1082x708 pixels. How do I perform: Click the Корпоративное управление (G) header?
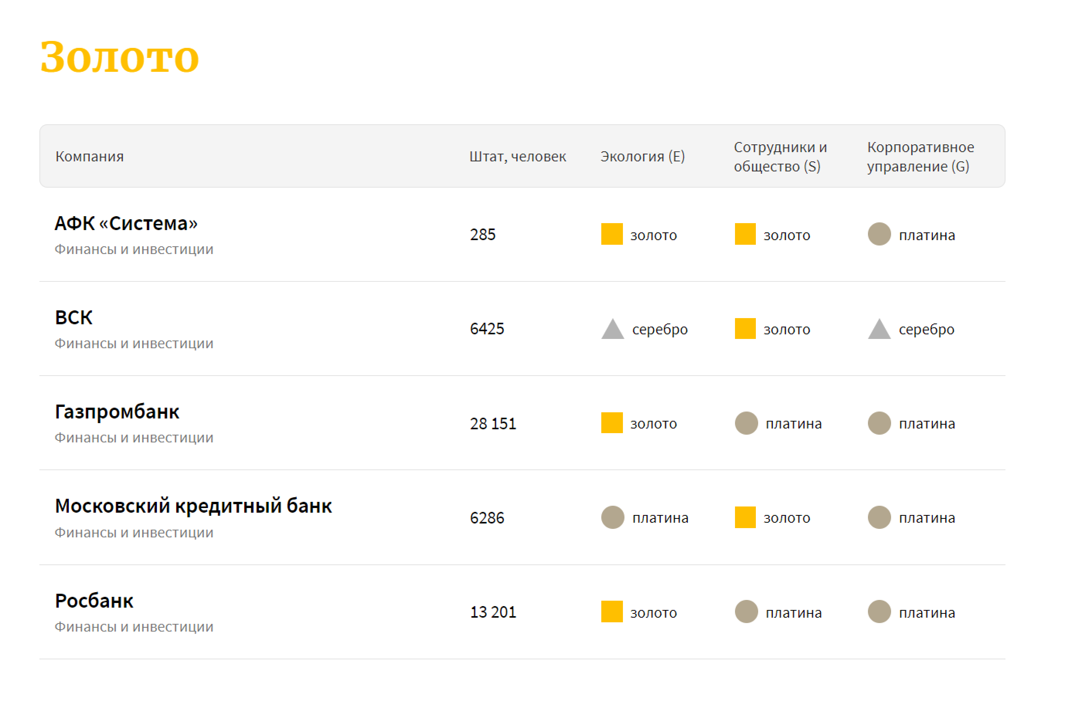[920, 156]
